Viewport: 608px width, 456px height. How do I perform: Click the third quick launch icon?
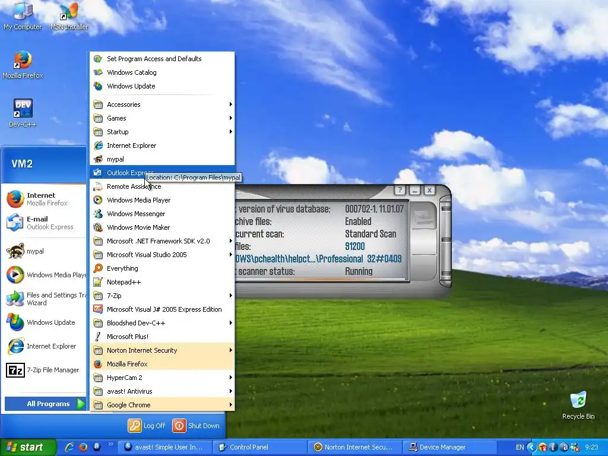97,447
